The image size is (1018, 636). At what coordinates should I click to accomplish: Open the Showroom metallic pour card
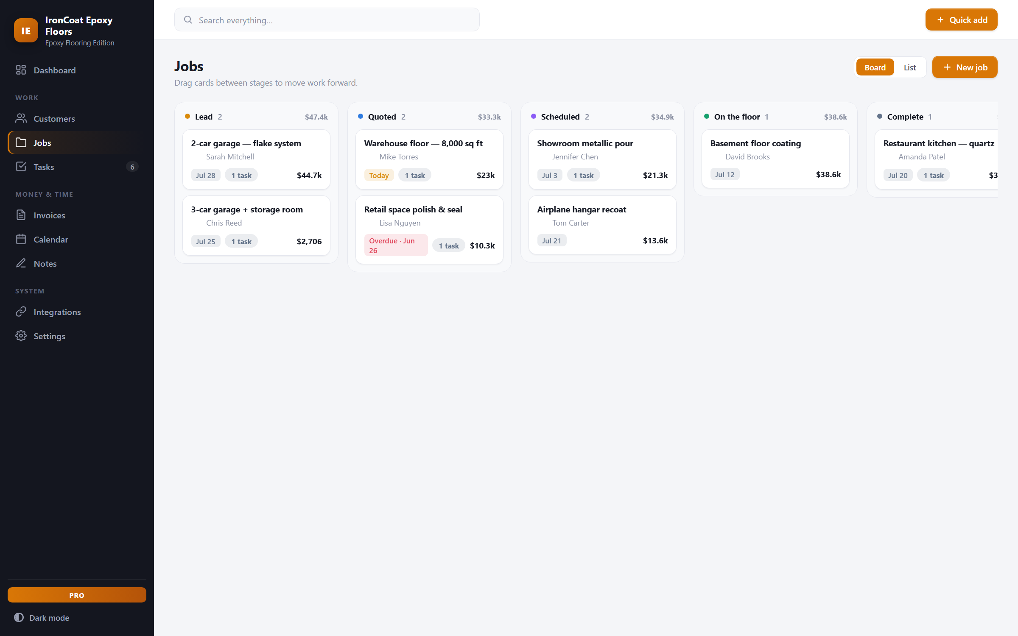point(602,159)
